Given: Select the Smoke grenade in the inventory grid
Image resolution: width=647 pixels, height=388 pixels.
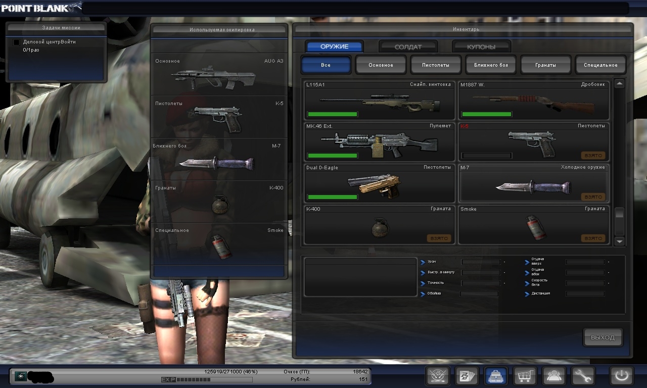Looking at the screenshot, I should pyautogui.click(x=534, y=224).
